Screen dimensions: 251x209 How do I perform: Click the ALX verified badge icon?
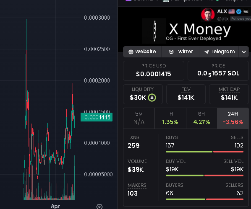239,11
